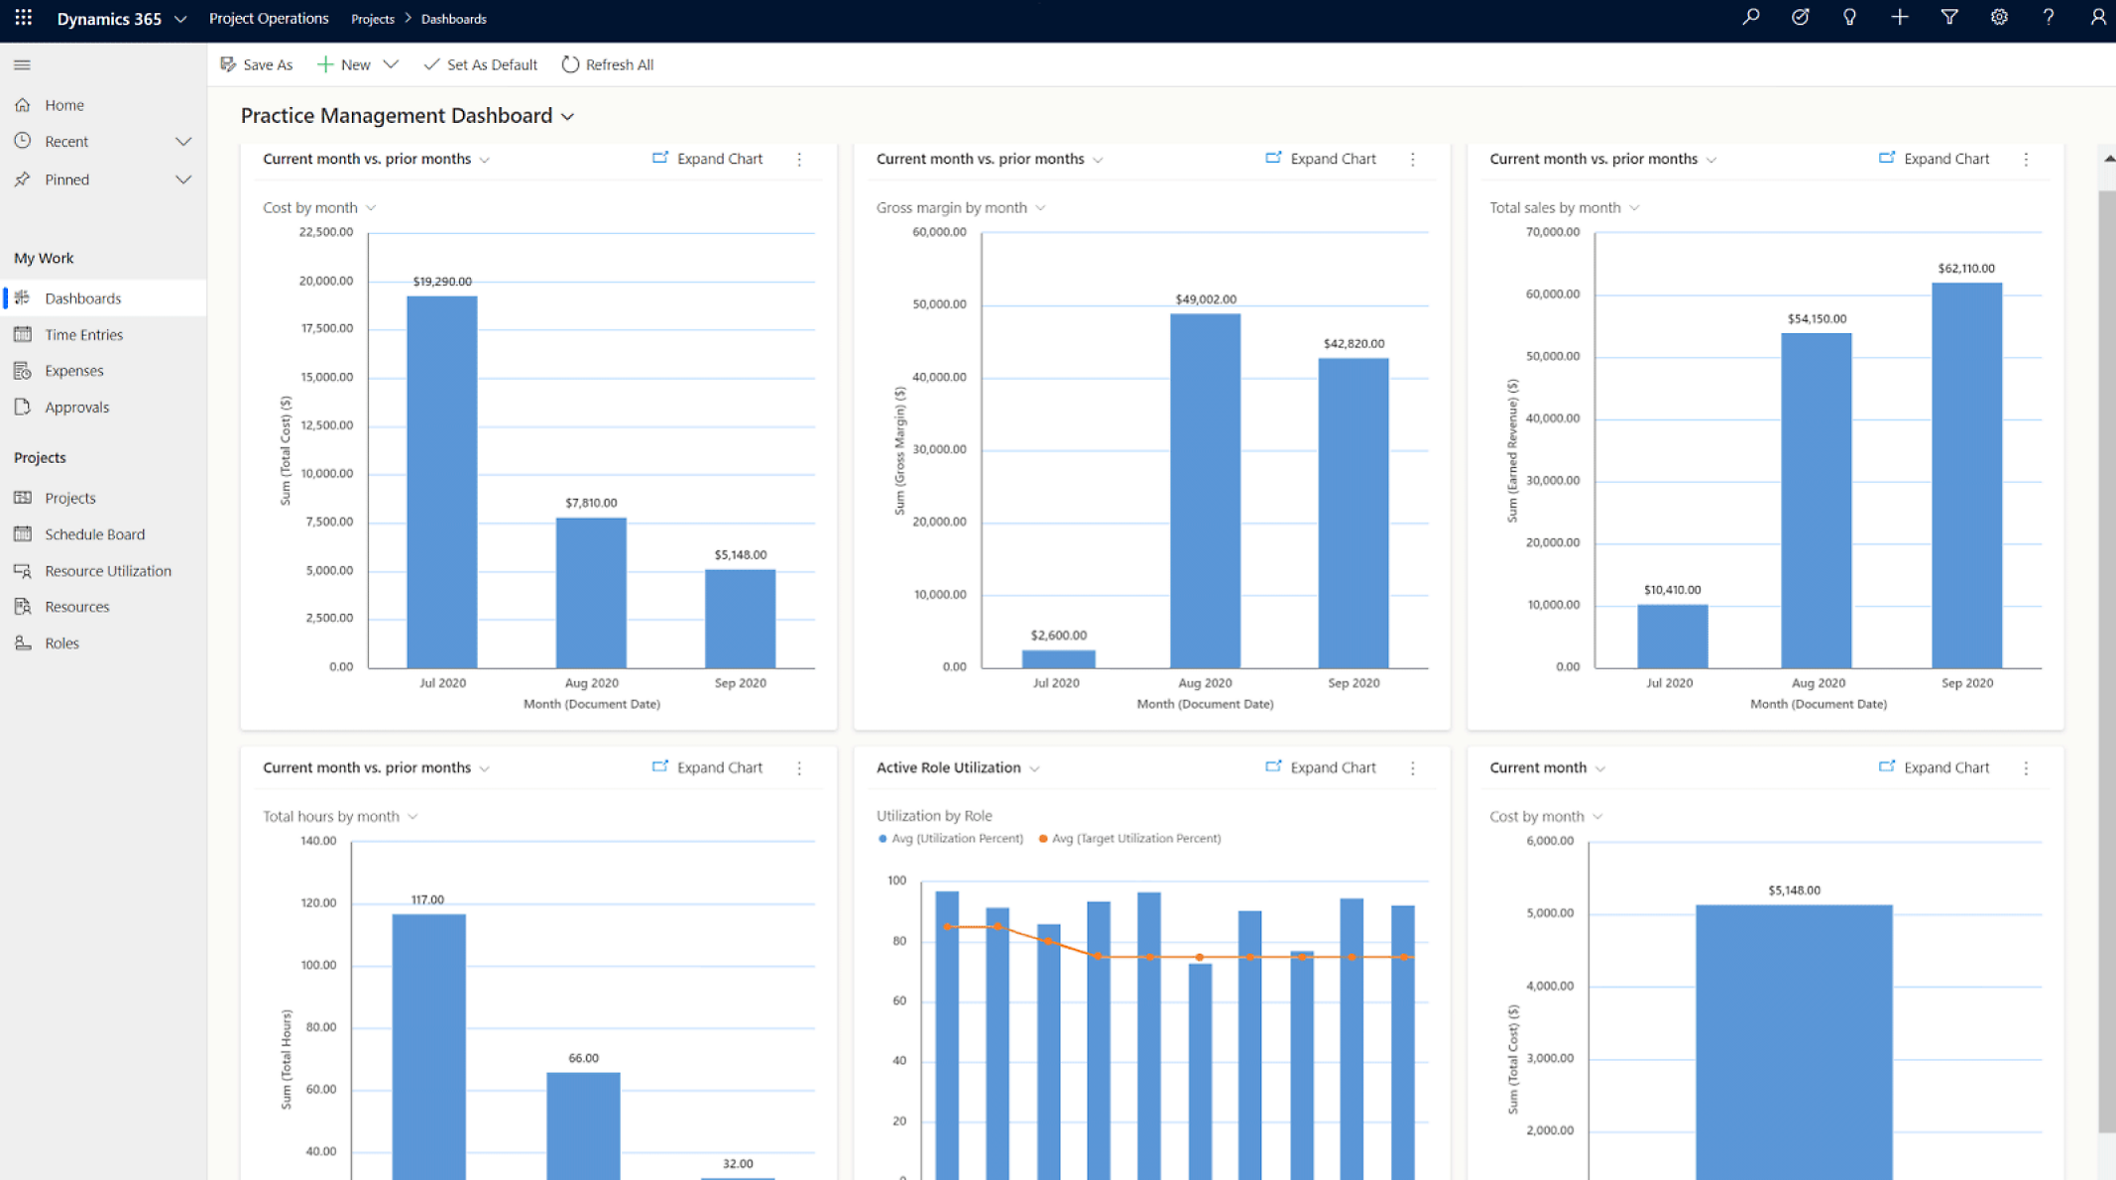The width and height of the screenshot is (2116, 1180).
Task: Click the Schedule Board icon in sidebar
Action: click(x=23, y=533)
